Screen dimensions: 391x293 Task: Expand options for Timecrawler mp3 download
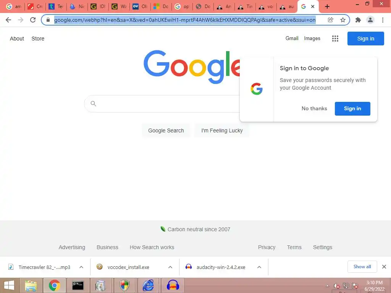[x=81, y=267]
